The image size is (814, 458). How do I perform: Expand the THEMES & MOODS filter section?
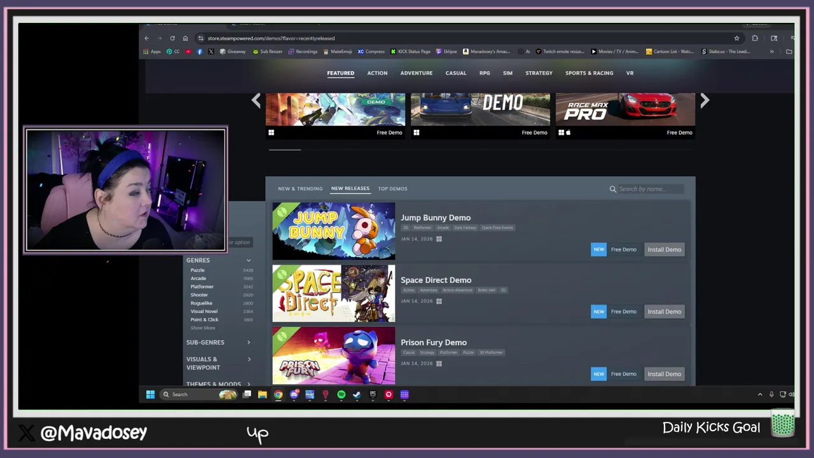click(218, 384)
